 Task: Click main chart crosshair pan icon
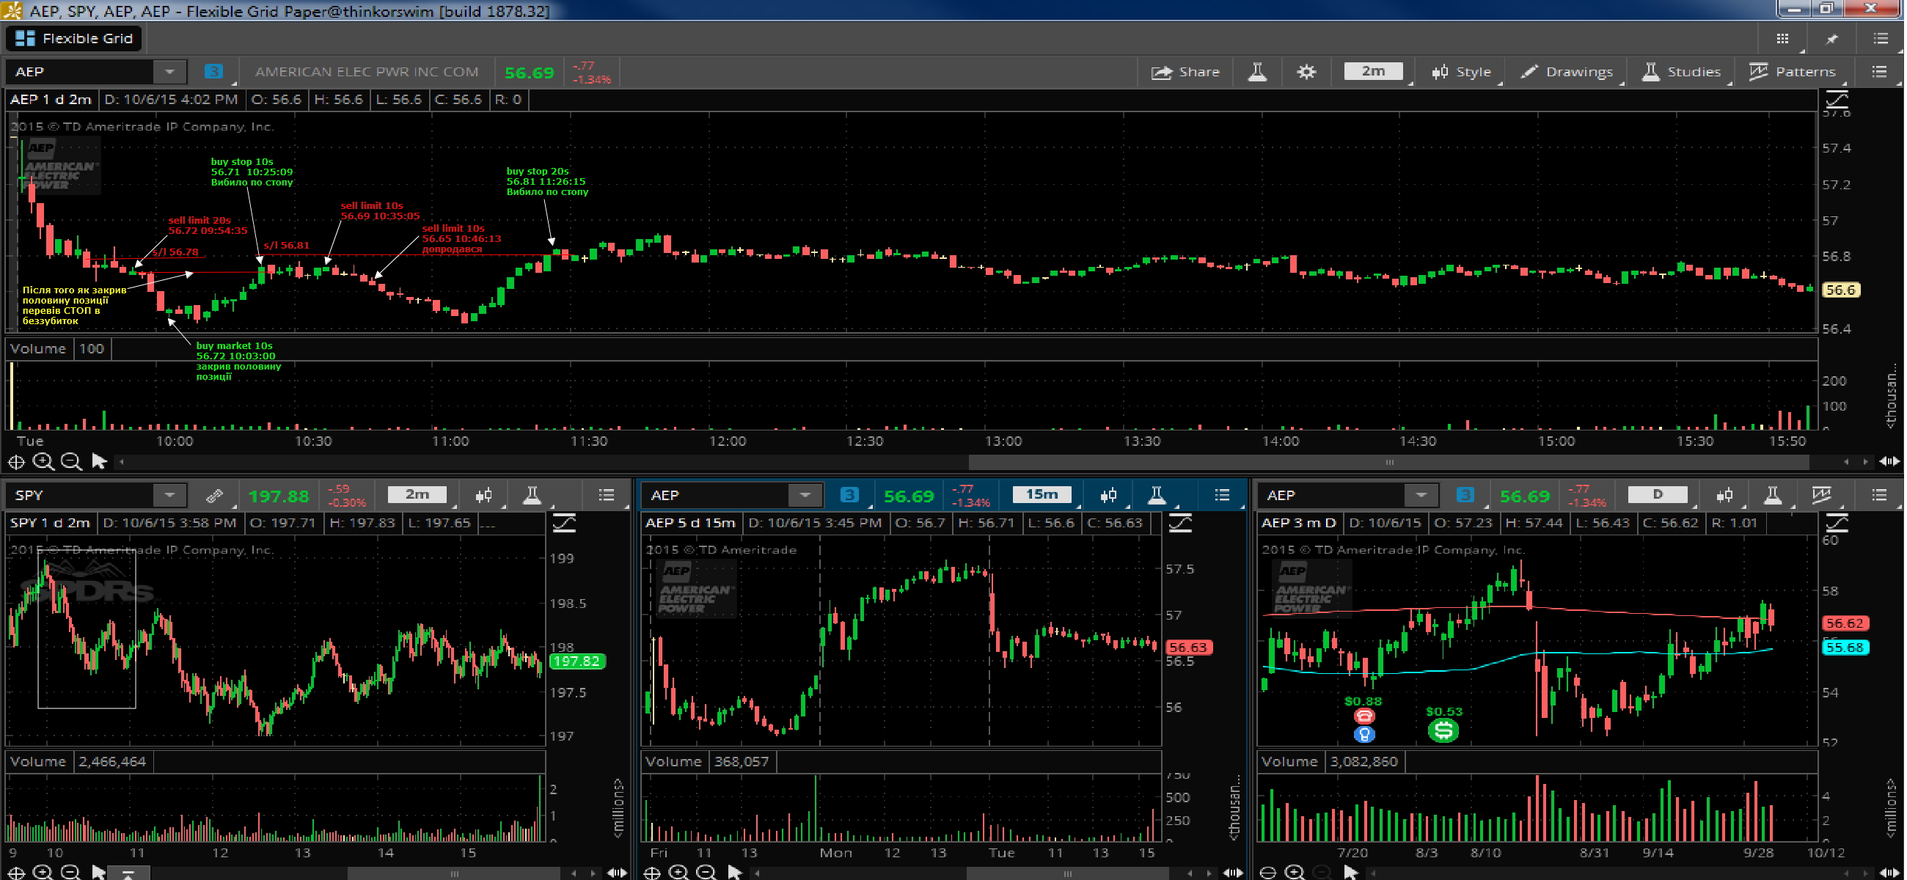coord(16,462)
